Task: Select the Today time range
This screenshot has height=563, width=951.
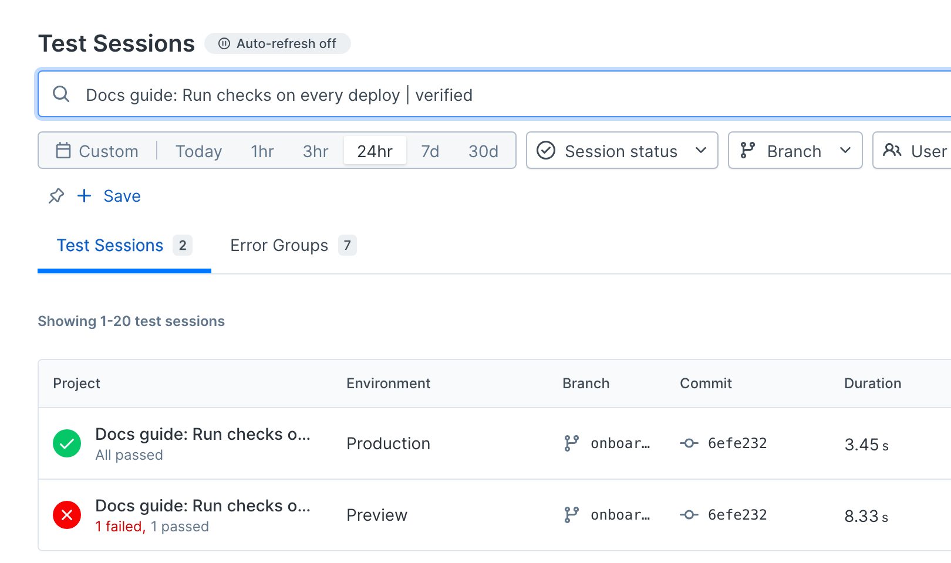Action: (x=198, y=151)
